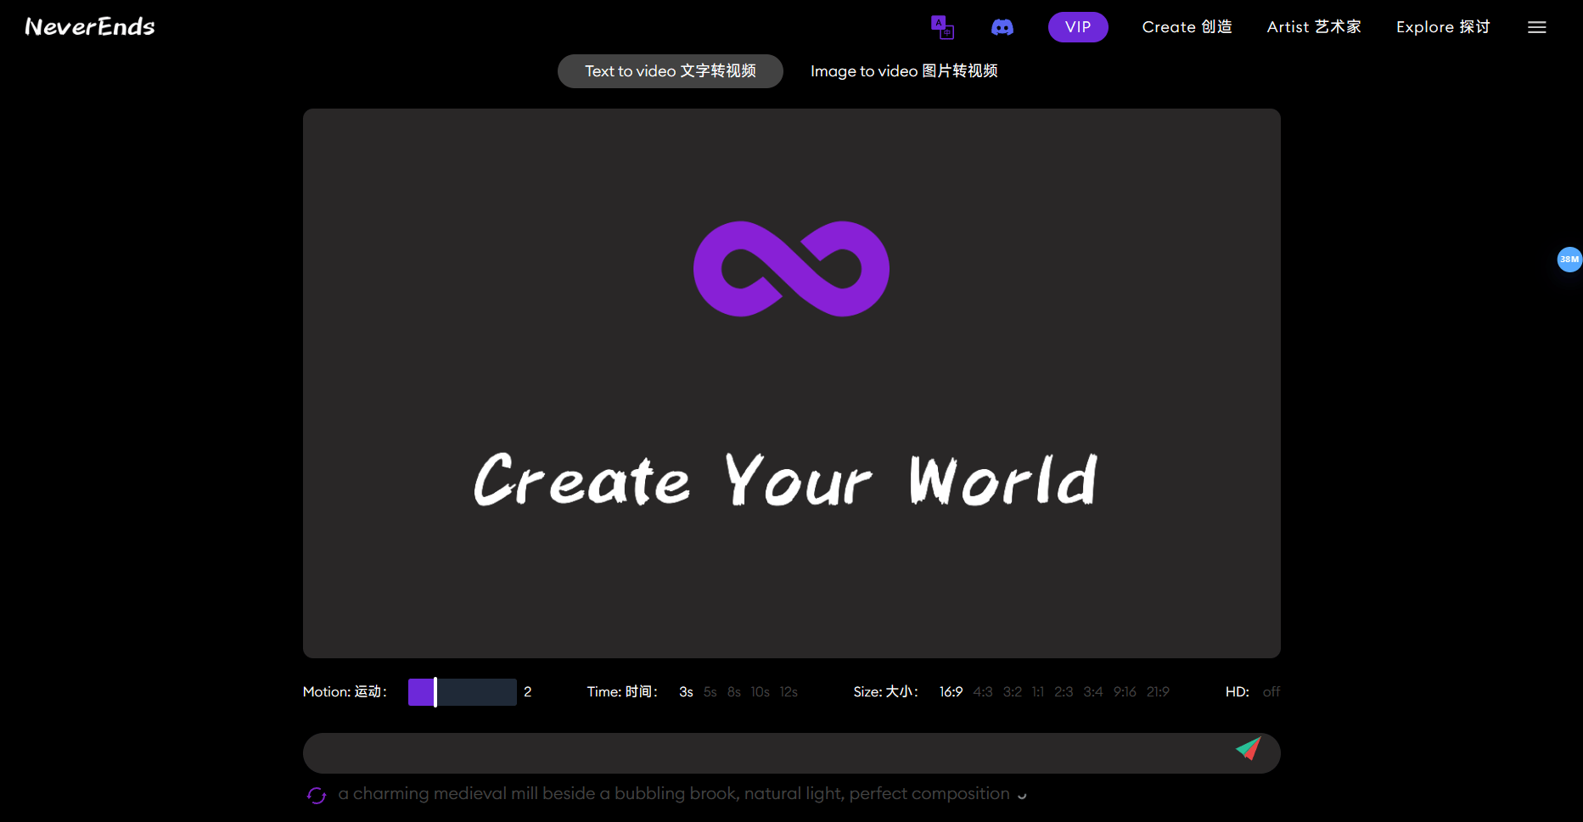Refresh the suggested prompt with the purple icon
The height and width of the screenshot is (822, 1583).
317,795
